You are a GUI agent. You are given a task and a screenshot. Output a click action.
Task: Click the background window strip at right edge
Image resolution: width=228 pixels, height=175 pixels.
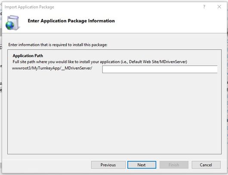[x=227, y=87]
